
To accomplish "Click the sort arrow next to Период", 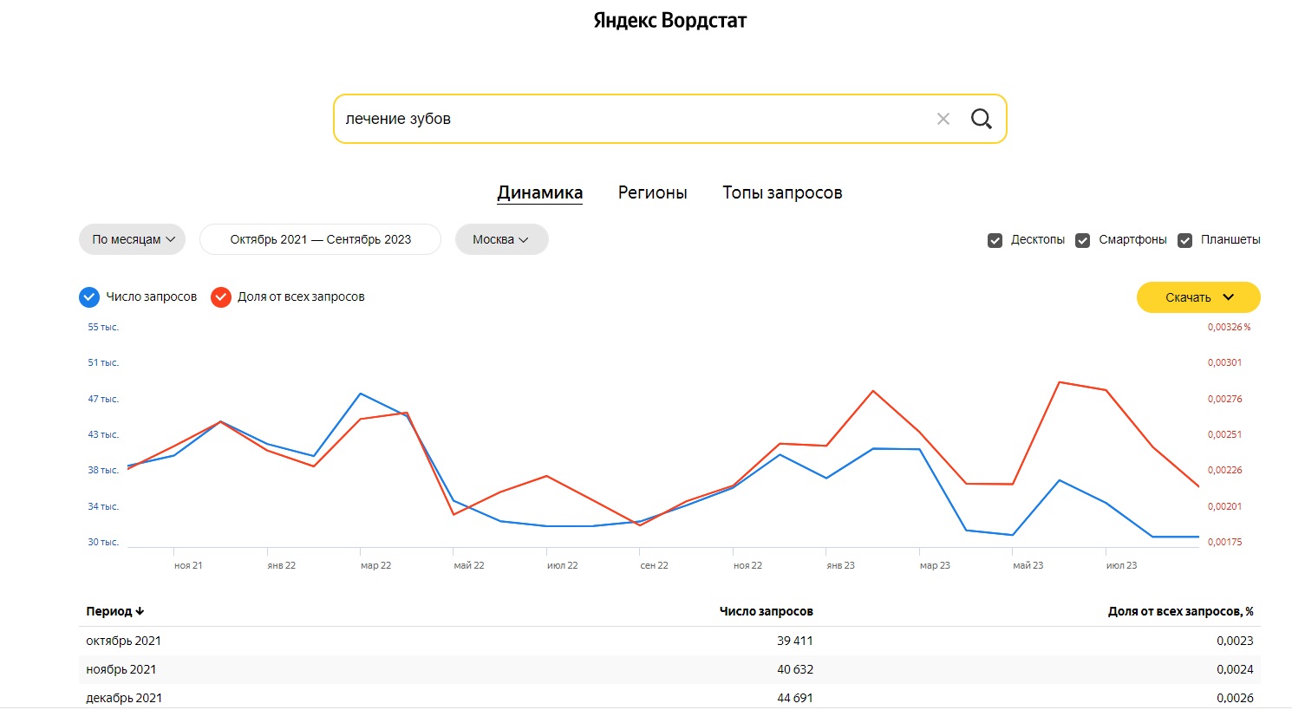I will [140, 612].
